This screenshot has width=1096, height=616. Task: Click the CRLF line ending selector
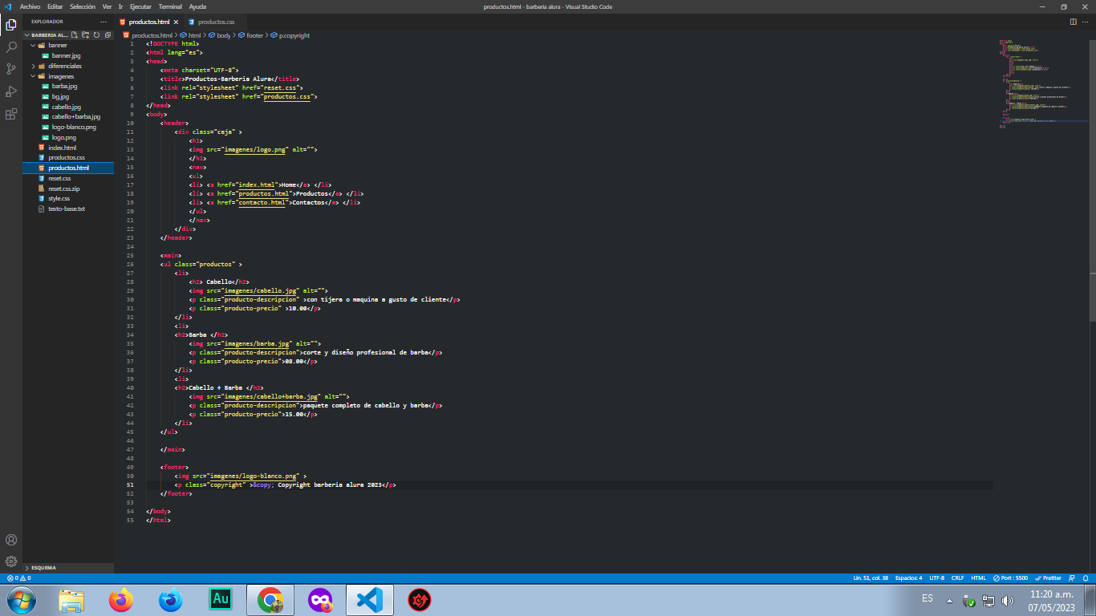pos(958,577)
